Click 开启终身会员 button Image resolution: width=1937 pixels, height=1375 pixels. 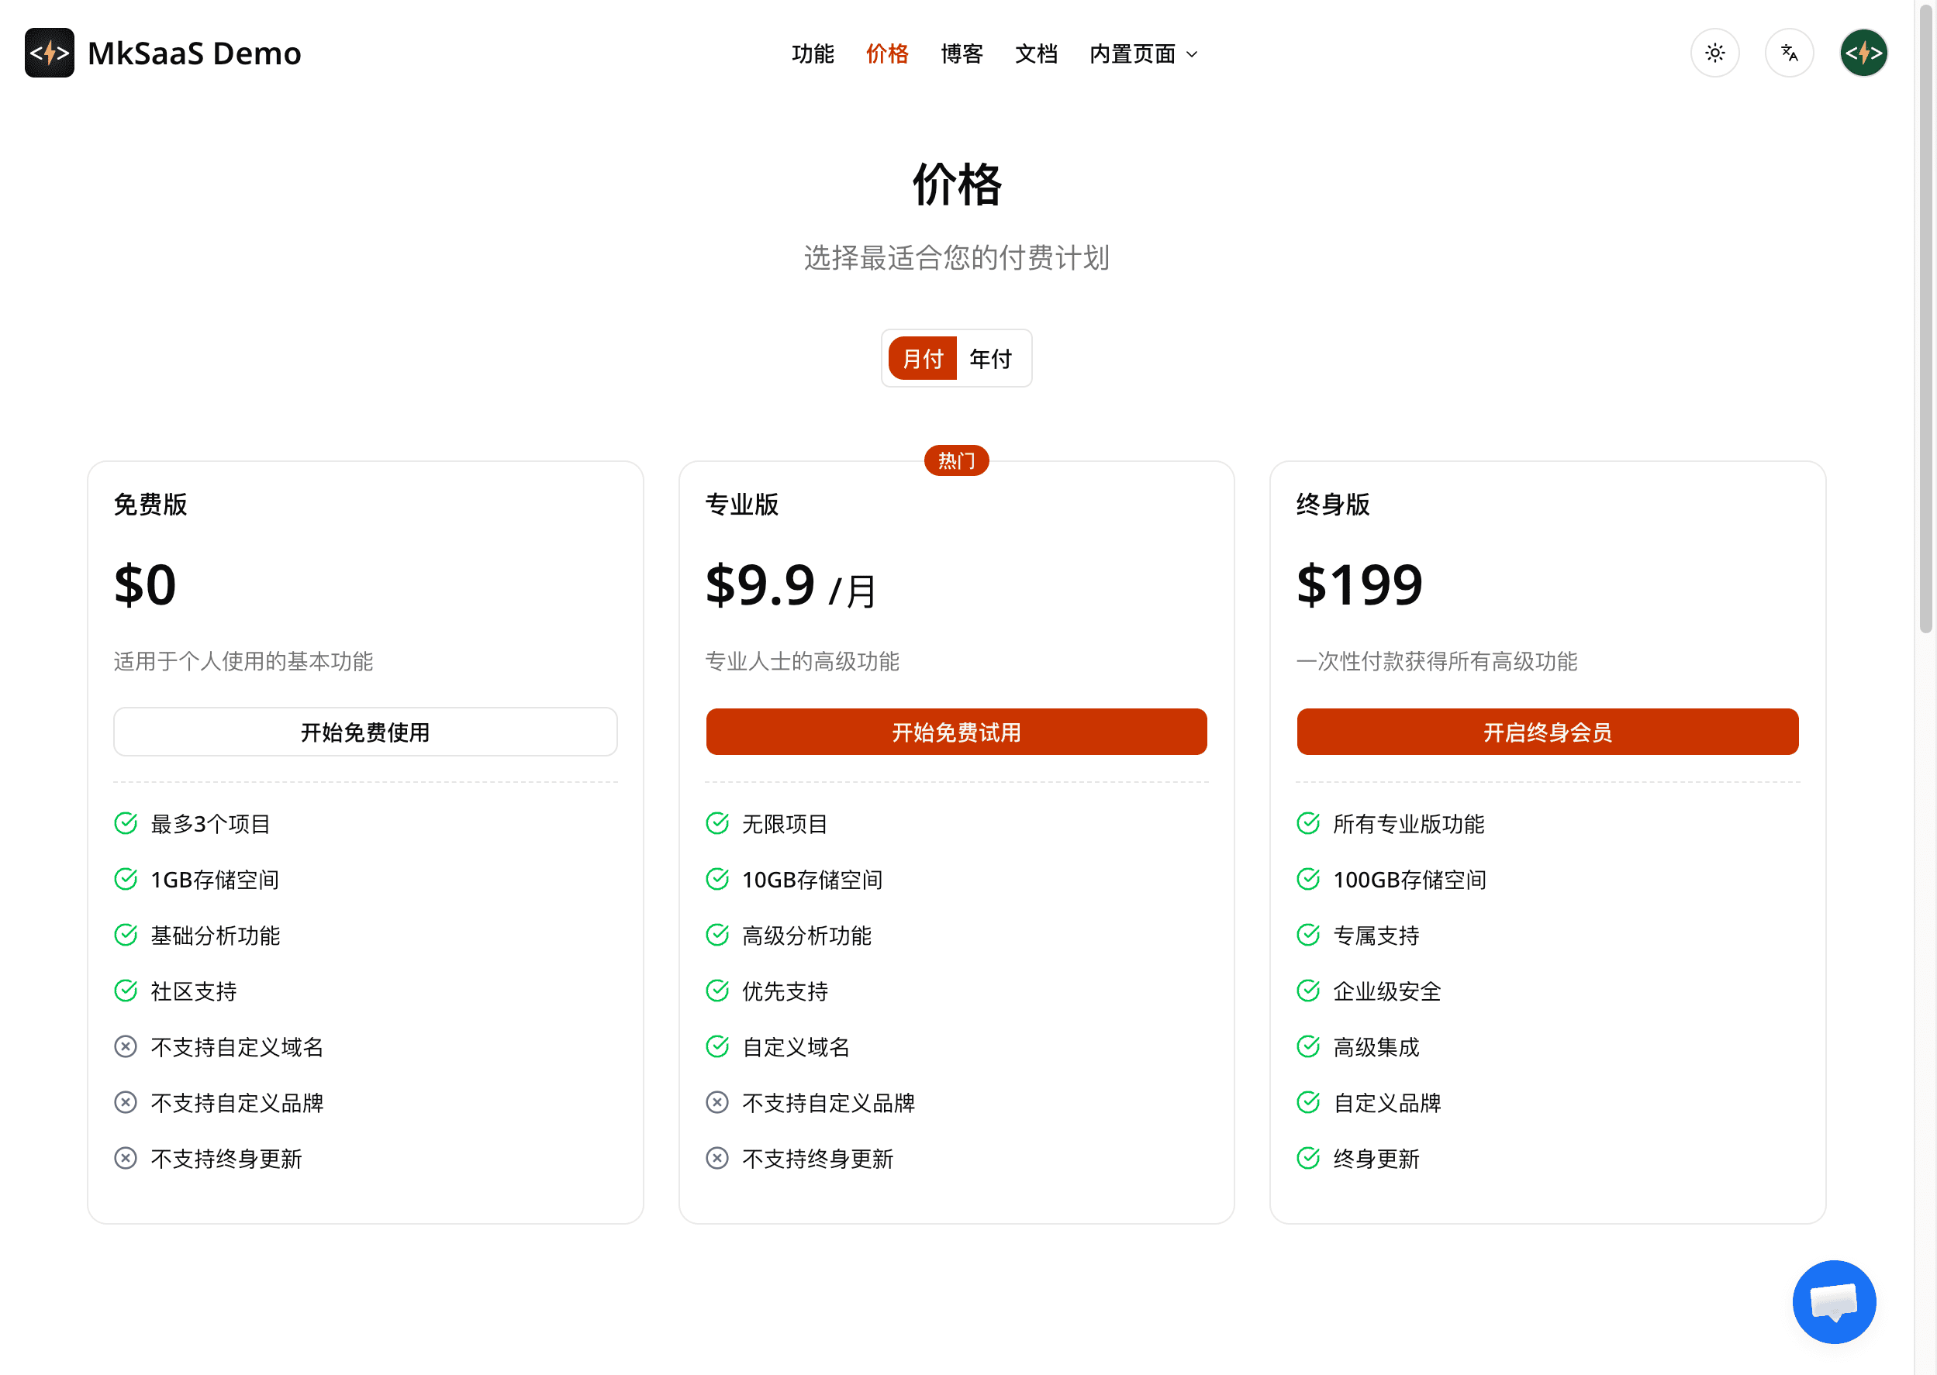[x=1546, y=732]
